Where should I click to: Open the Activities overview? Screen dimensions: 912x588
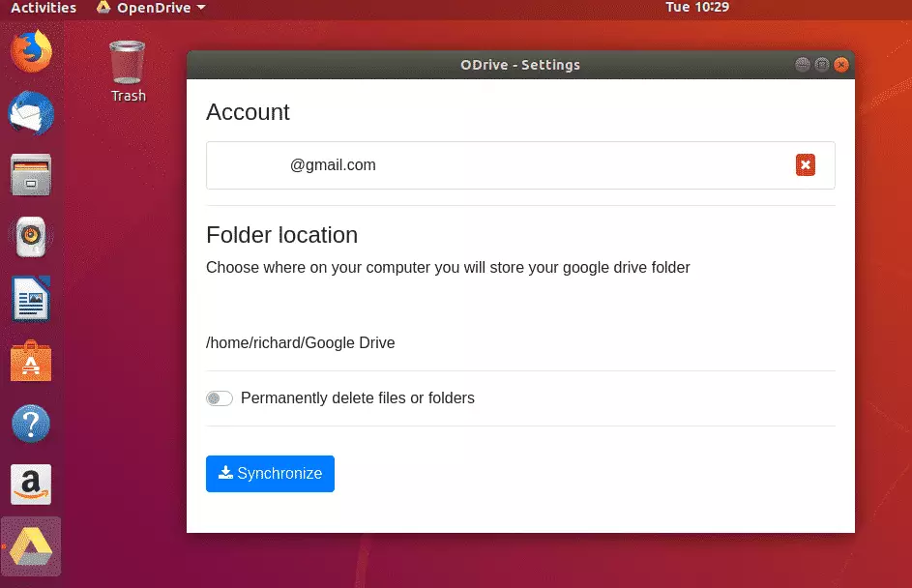(x=44, y=8)
